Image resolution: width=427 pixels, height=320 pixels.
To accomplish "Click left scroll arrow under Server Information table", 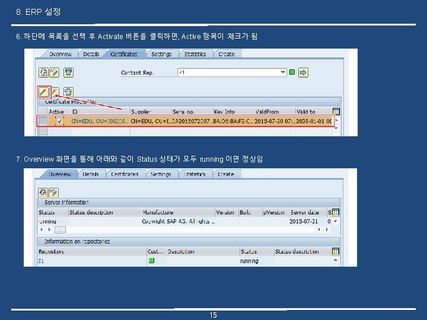I will click(42, 230).
